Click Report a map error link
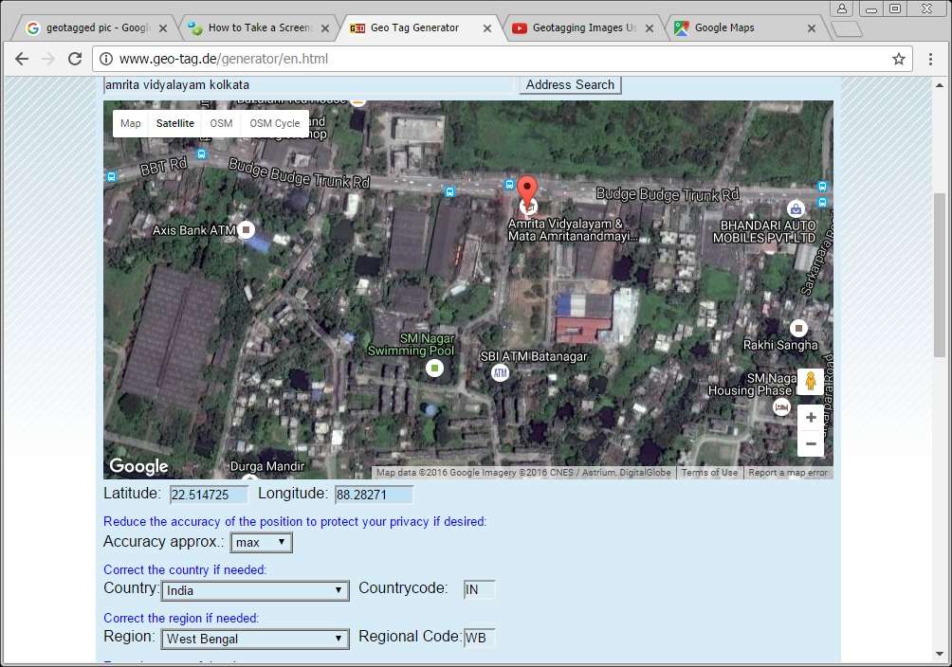This screenshot has height=667, width=952. tap(788, 472)
